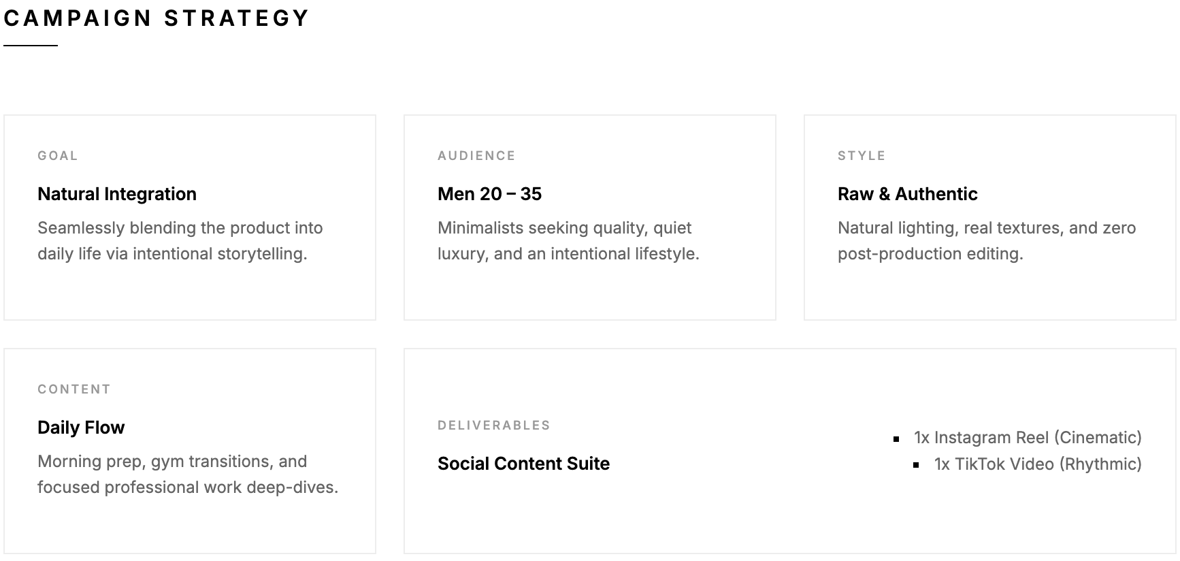Select the Content card label
This screenshot has width=1180, height=561.
point(73,389)
